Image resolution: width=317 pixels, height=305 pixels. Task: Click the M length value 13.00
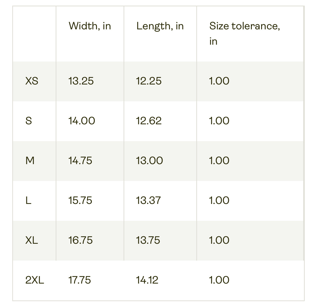pos(149,161)
